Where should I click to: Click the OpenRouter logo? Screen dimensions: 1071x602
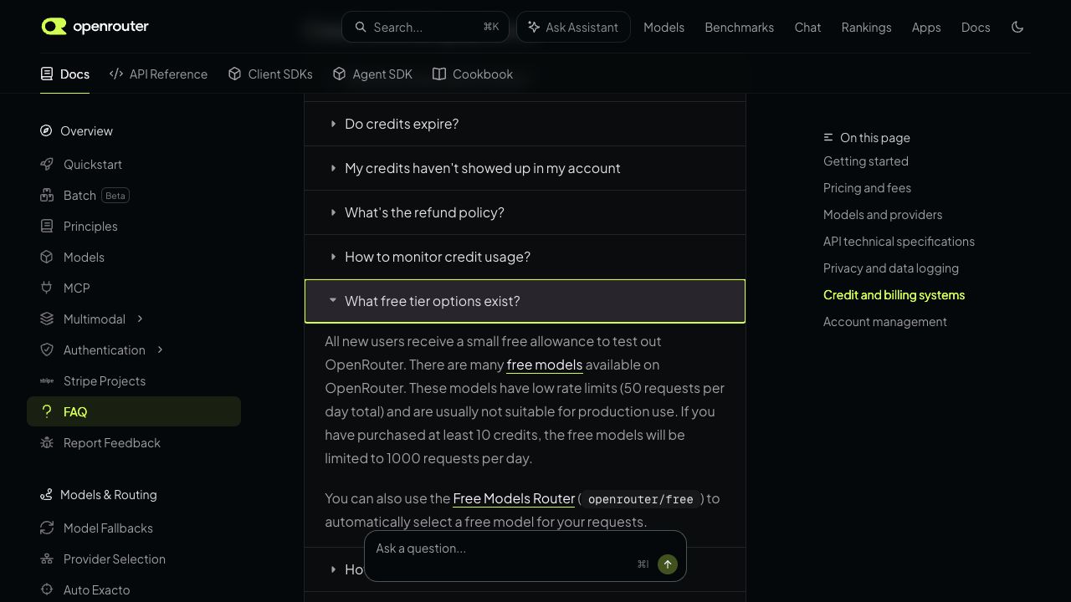tap(95, 27)
